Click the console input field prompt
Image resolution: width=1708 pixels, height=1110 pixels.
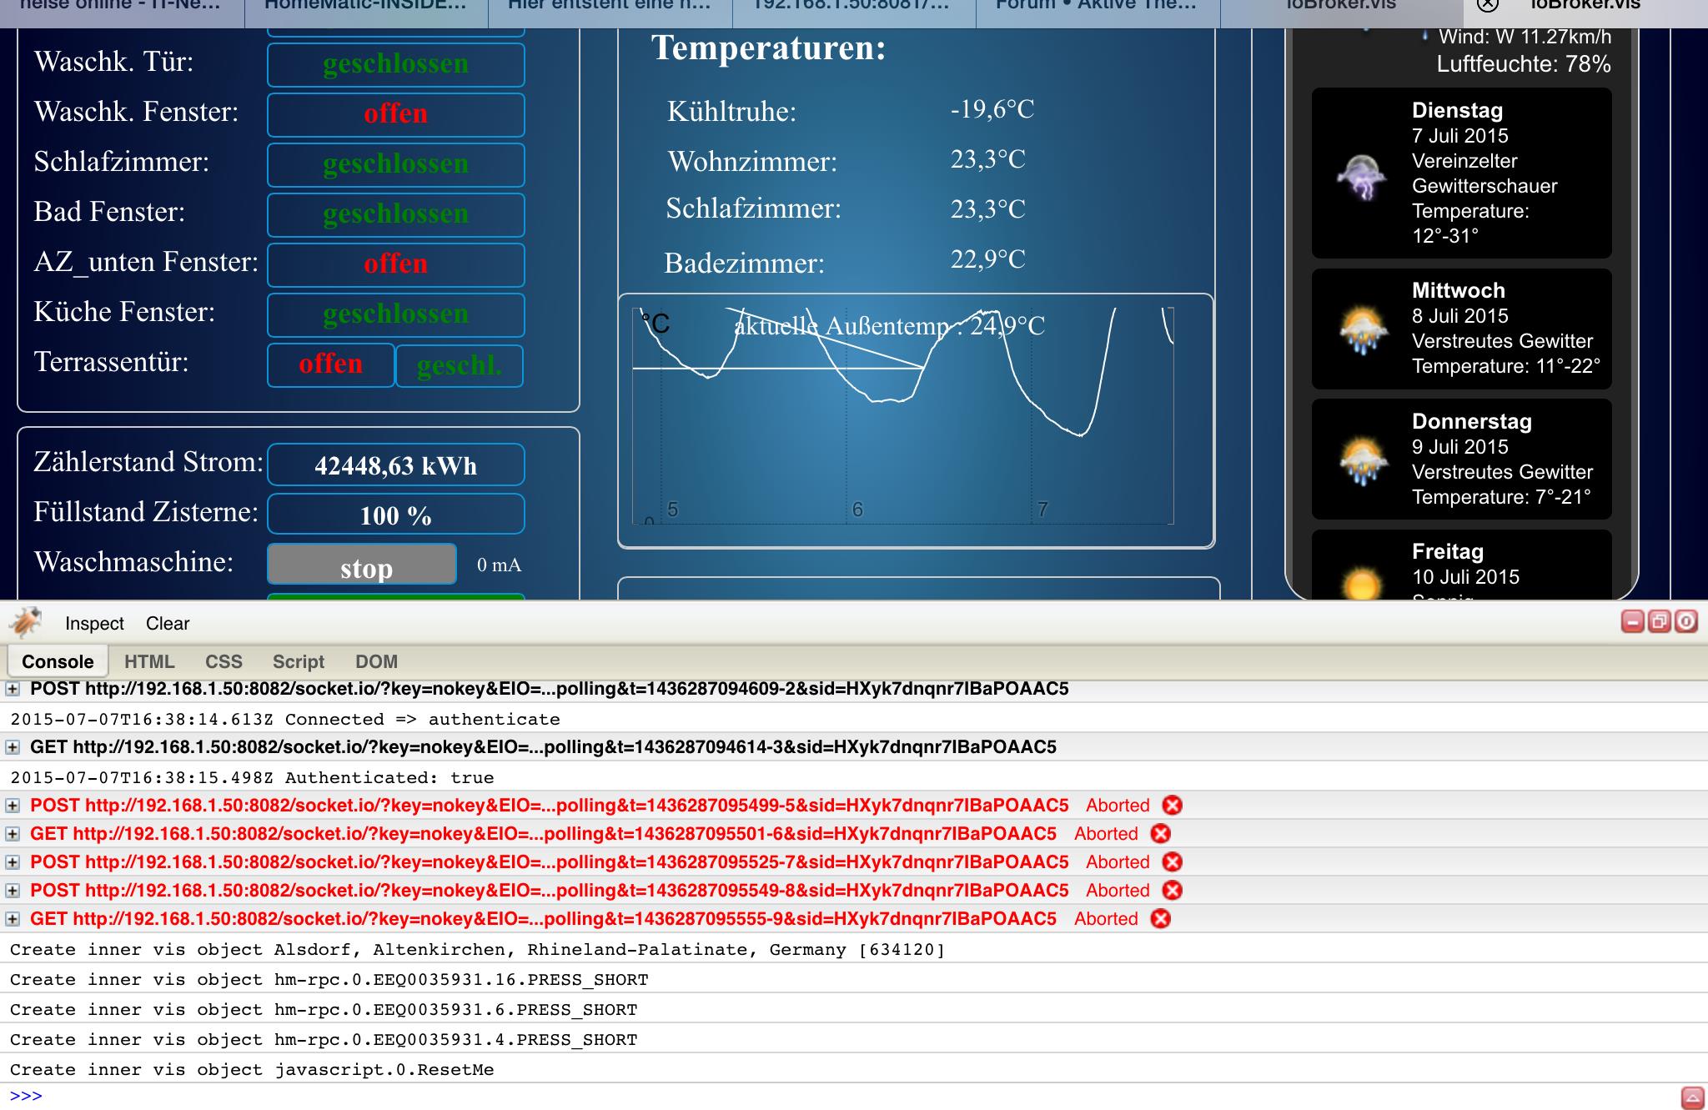coord(854,1095)
